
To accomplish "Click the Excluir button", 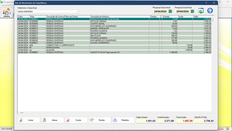I will tap(76, 120).
